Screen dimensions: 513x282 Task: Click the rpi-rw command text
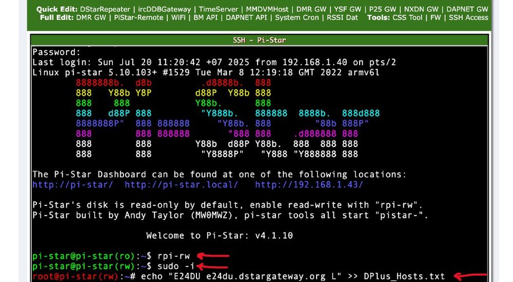click(174, 256)
